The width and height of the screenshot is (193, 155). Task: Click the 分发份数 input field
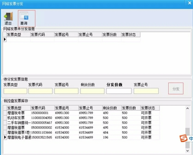(x=119, y=91)
